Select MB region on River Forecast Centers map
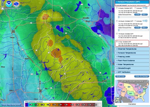 click(129, 87)
